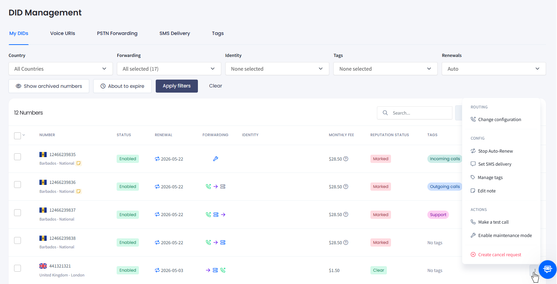Click auto-renew icon in 441321321 row
Screen dimensions: 557x284
coord(157,270)
